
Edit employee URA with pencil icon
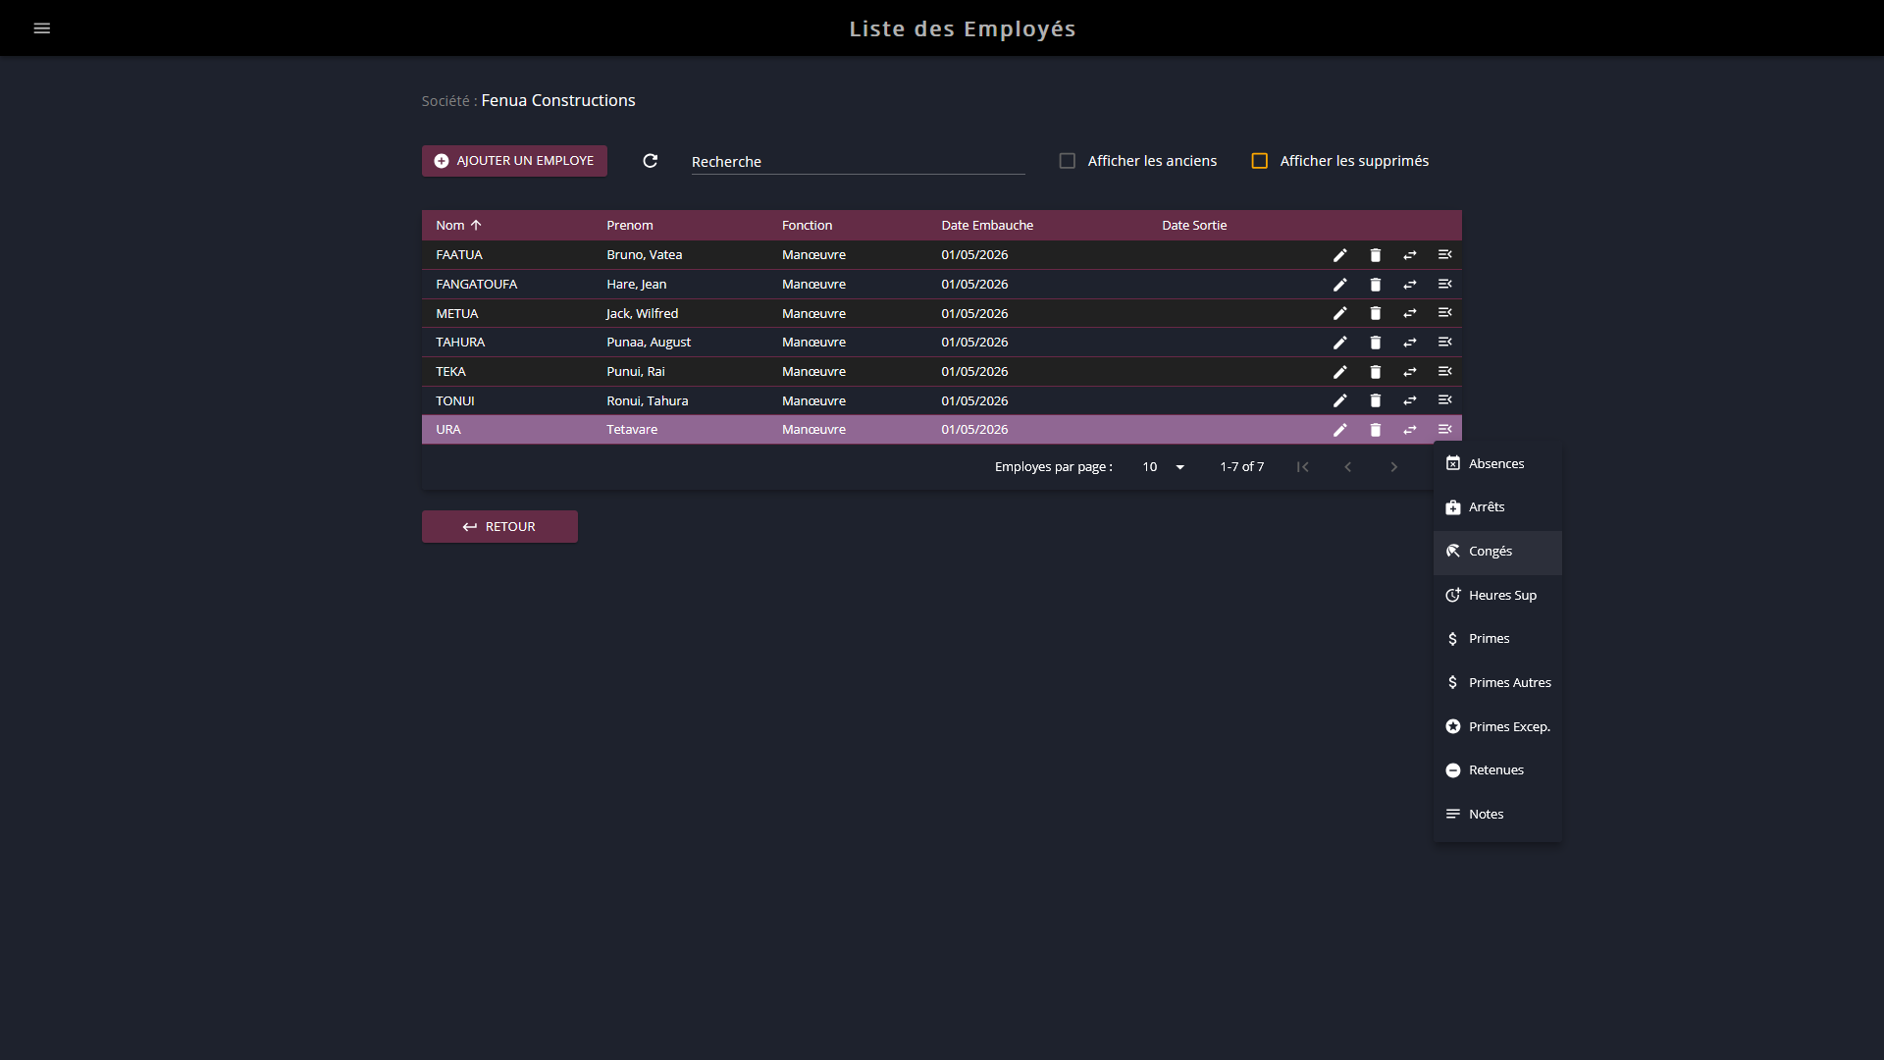pyautogui.click(x=1339, y=430)
